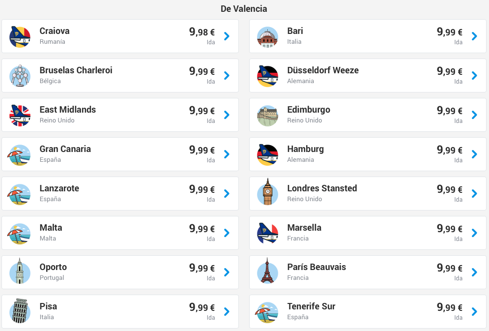
Task: Click the 9,99 € price for Edimburgo
Action: point(450,110)
